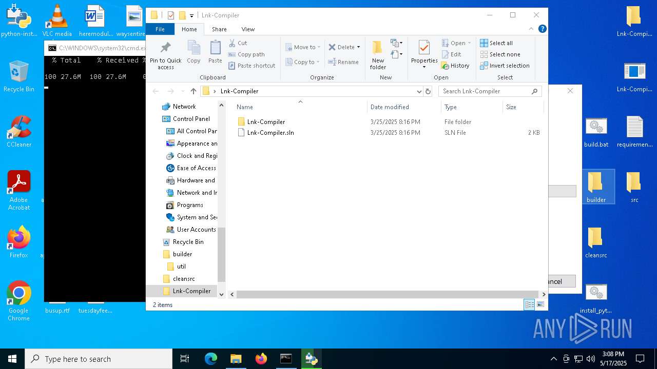The image size is (657, 369).
Task: Sort by Name column header
Action: (x=300, y=107)
